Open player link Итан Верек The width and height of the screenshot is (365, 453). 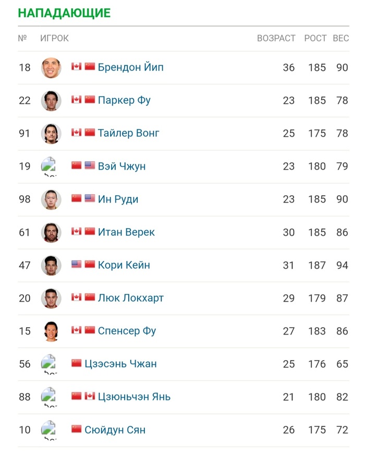coord(126,232)
